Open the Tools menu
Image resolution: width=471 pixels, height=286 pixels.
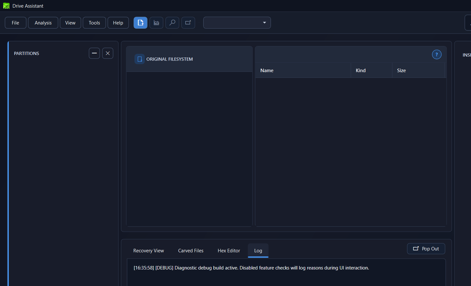94,23
